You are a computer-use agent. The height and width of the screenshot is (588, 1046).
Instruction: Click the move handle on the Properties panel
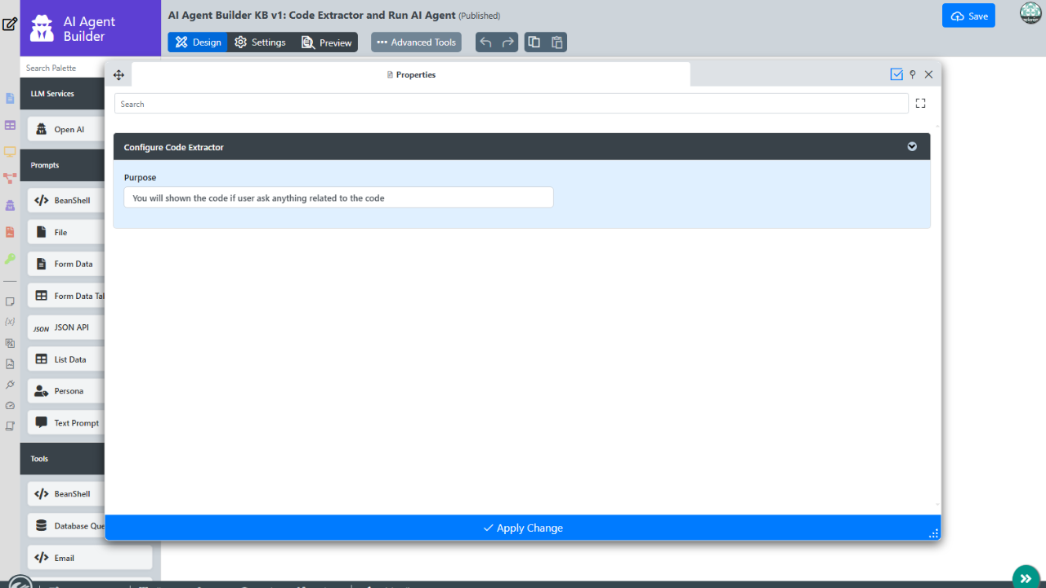click(118, 75)
